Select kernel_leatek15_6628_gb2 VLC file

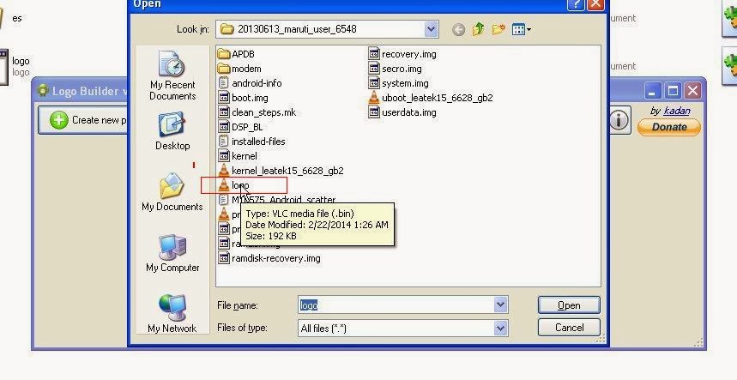(281, 171)
